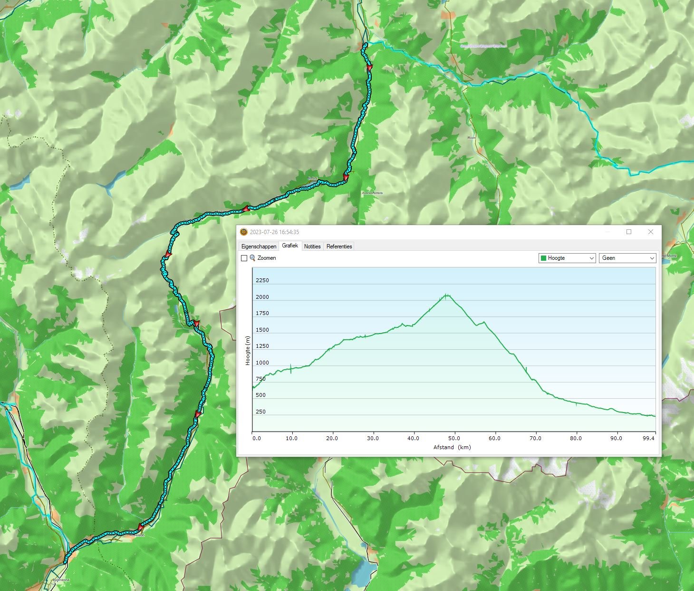The height and width of the screenshot is (591, 694).
Task: Go to the Referenties tab
Action: coord(339,246)
